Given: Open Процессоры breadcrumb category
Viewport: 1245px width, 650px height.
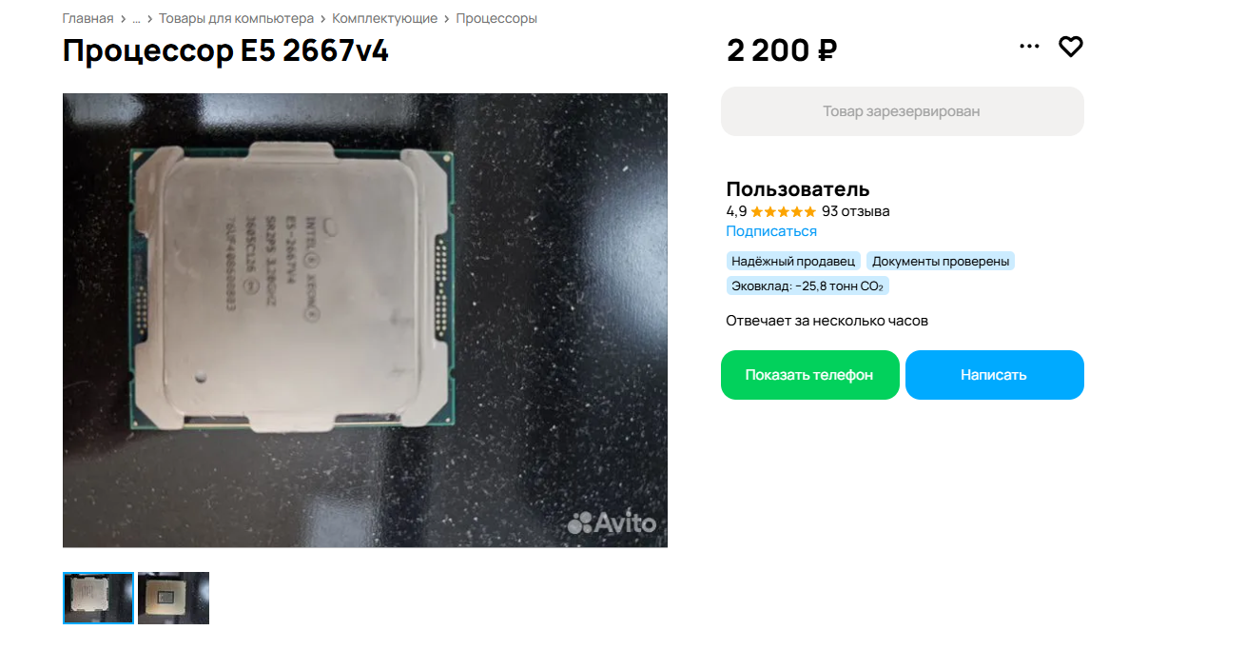Looking at the screenshot, I should pos(496,18).
